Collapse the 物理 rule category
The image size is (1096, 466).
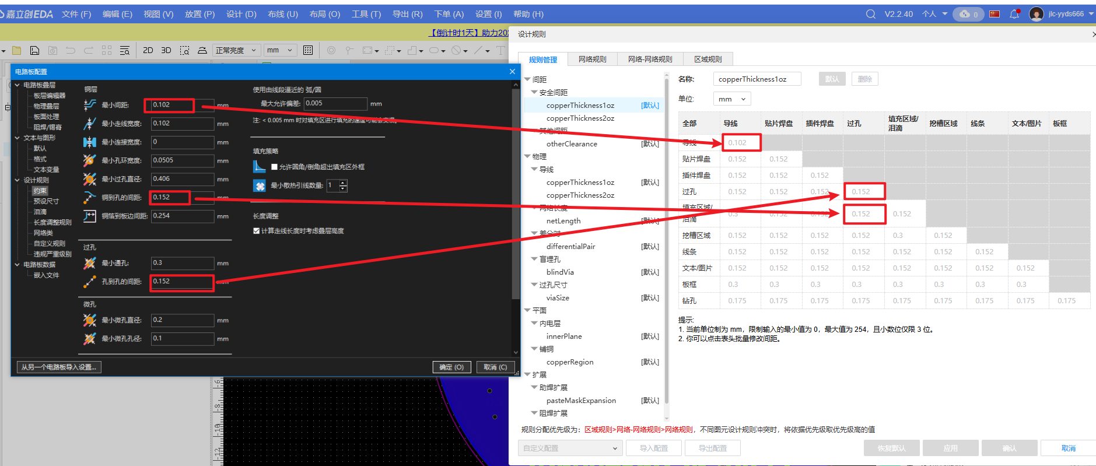pos(527,157)
